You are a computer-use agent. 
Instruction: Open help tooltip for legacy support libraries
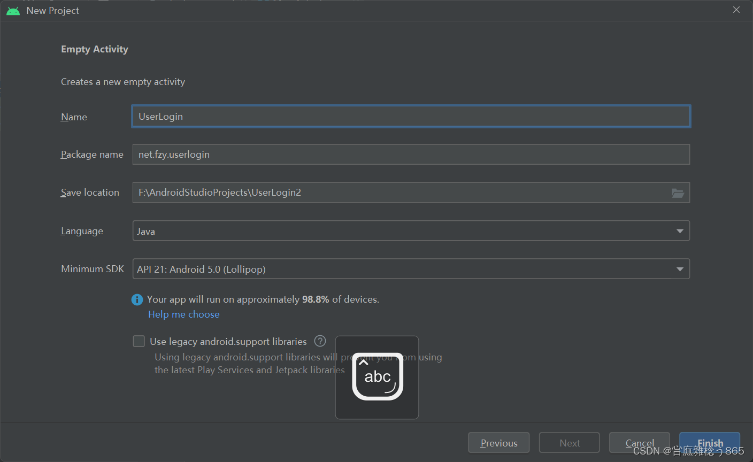[320, 341]
